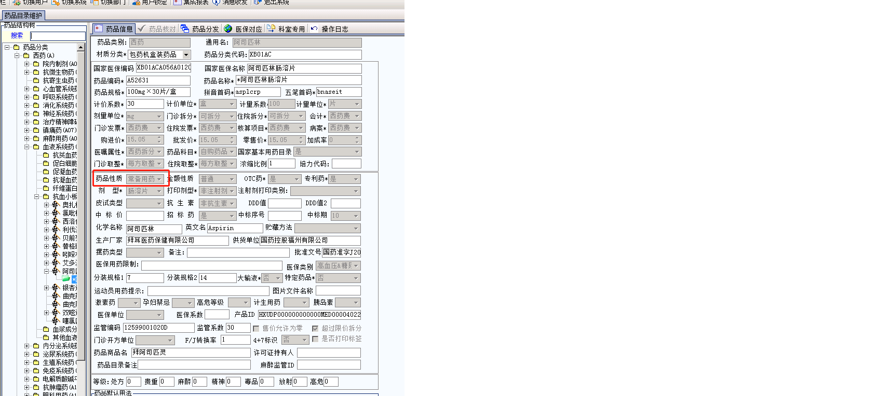Expand the 心血管系统 tree node
This screenshot has width=890, height=396.
click(x=27, y=89)
